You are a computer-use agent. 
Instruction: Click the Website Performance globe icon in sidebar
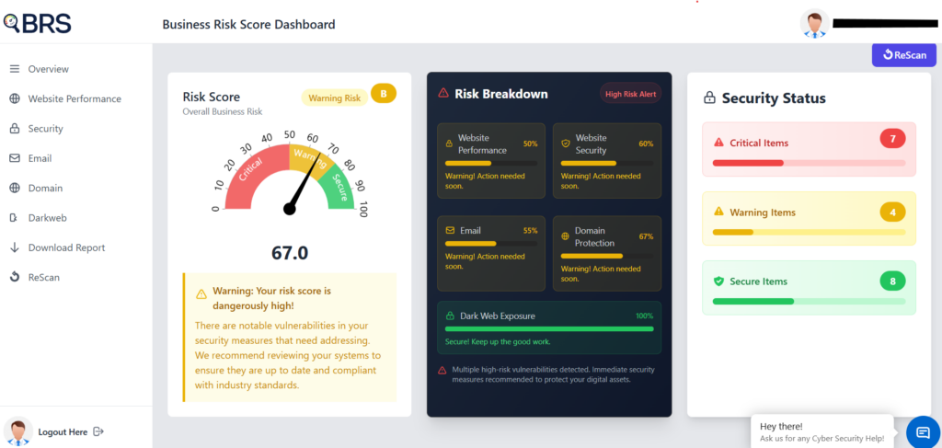15,99
